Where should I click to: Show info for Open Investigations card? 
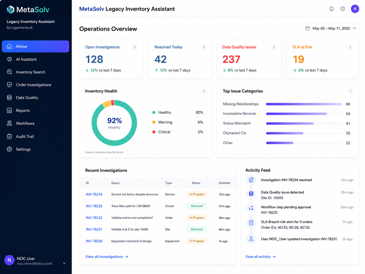coord(135,47)
